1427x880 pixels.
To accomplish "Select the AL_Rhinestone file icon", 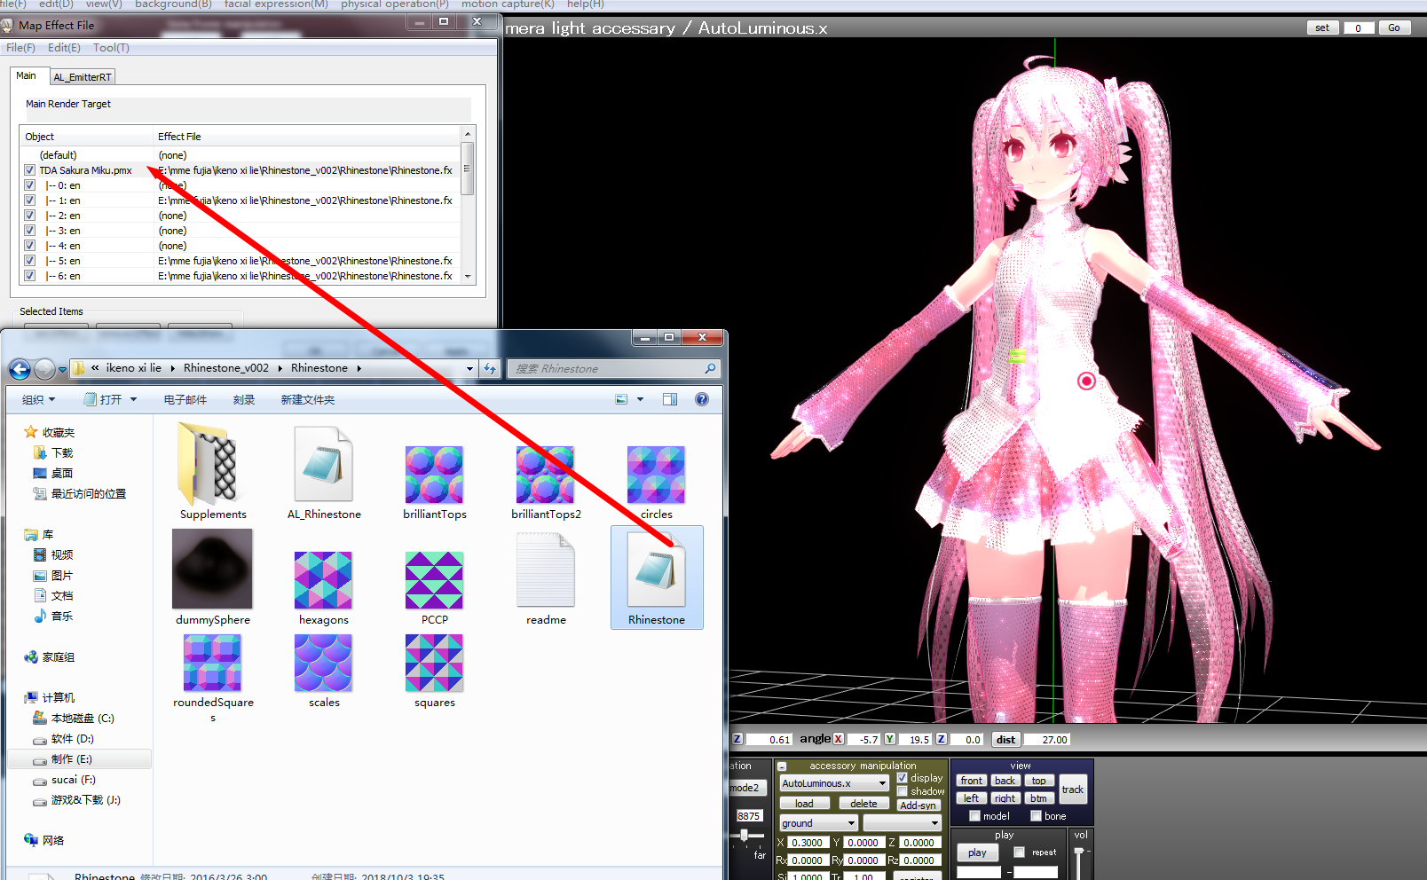I will [324, 465].
